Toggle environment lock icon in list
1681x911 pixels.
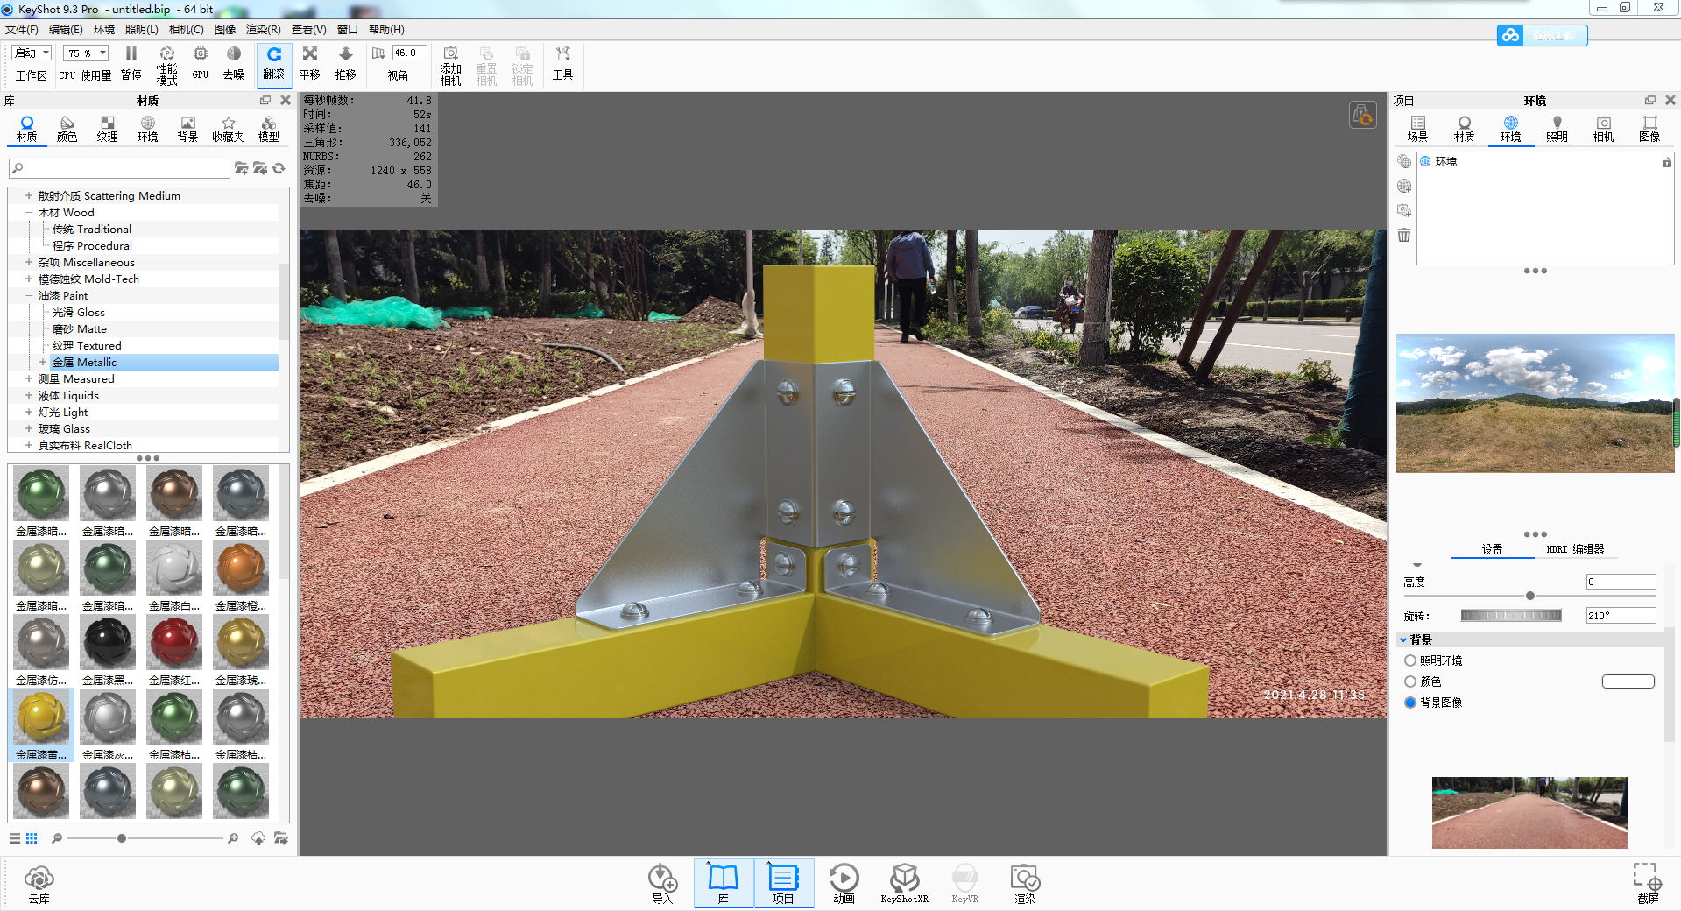click(x=1666, y=162)
